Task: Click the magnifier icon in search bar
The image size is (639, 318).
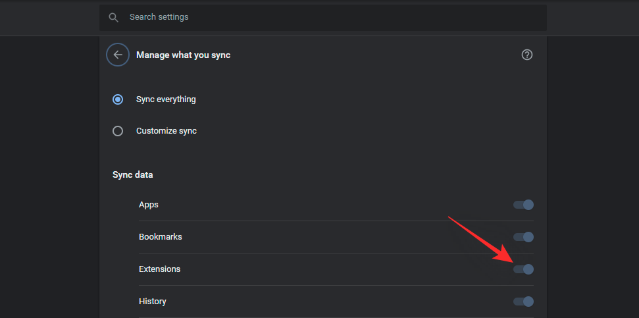Action: (114, 17)
